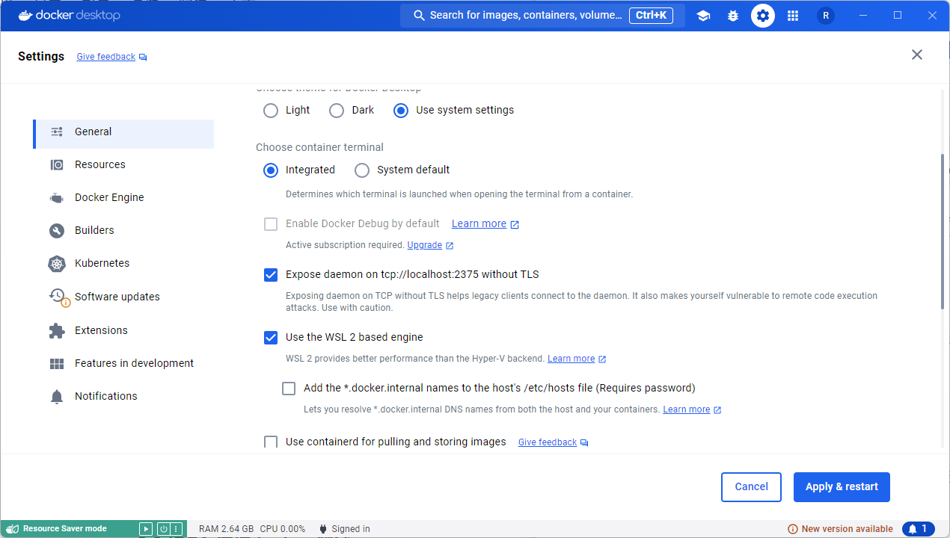Check Use containerd for pulling and storing images
The image size is (950, 538).
pyautogui.click(x=271, y=442)
